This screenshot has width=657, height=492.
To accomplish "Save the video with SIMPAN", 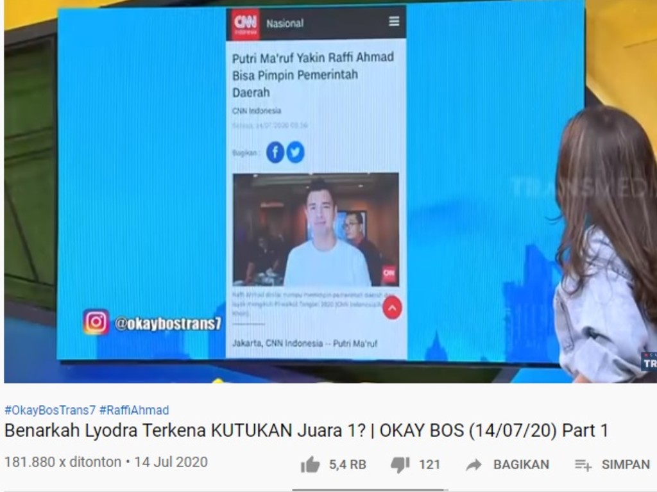I will tap(612, 464).
